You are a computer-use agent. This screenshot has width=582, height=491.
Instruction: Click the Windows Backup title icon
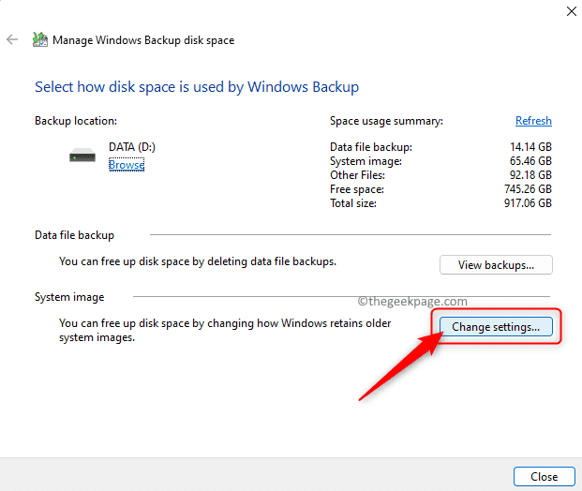[40, 39]
